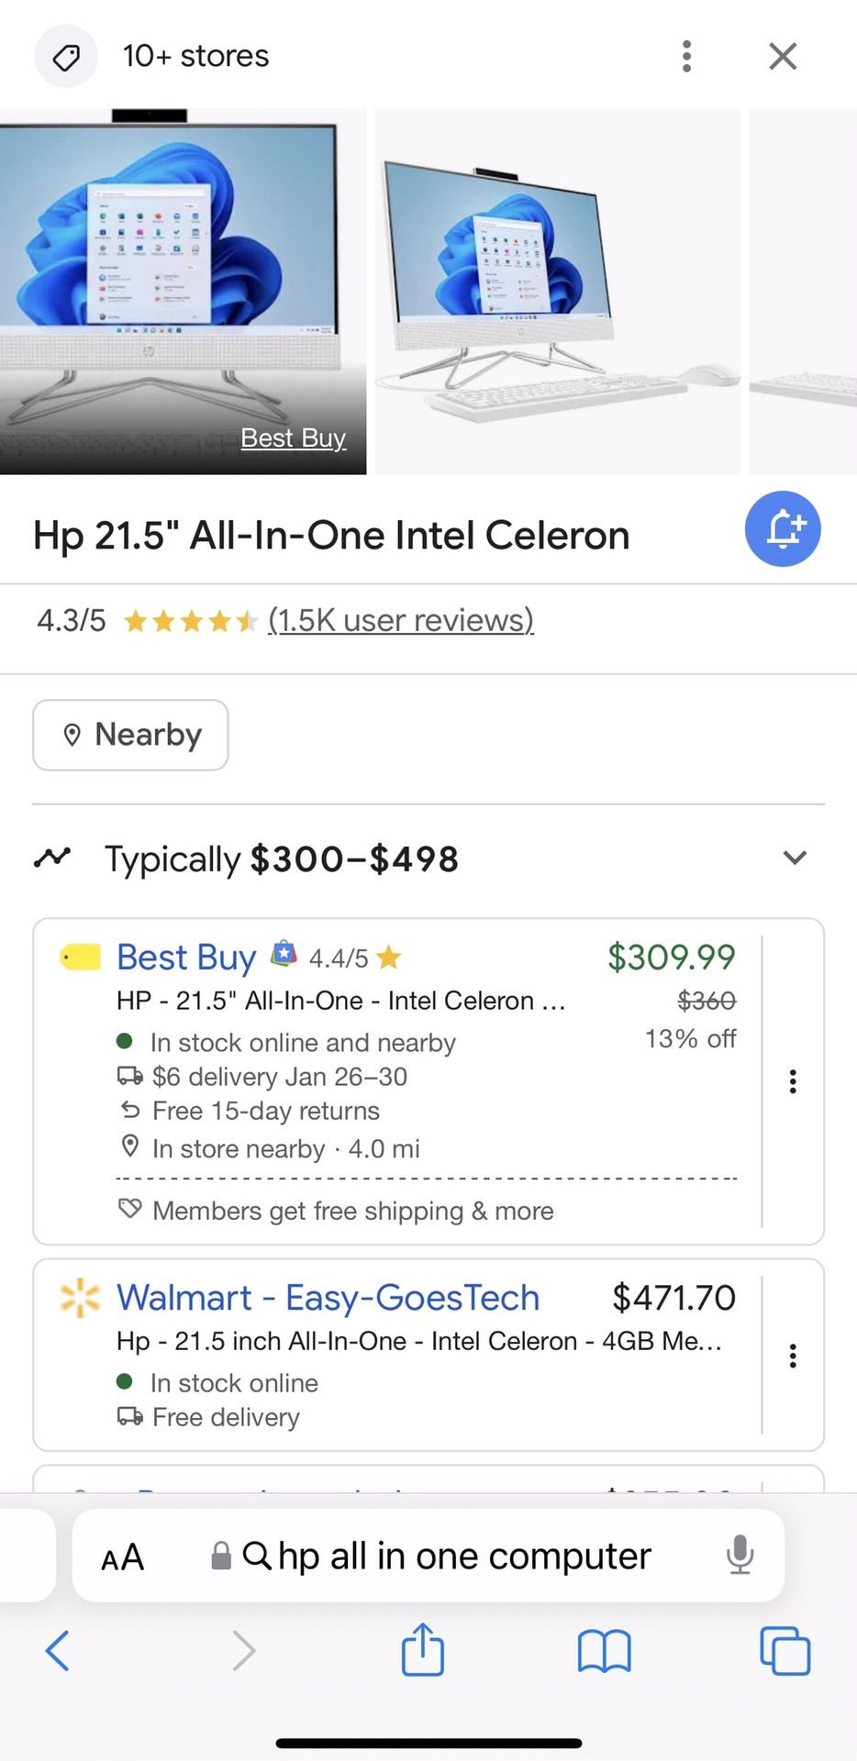Tap the forward navigation arrow
The height and width of the screenshot is (1761, 857).
[x=243, y=1651]
